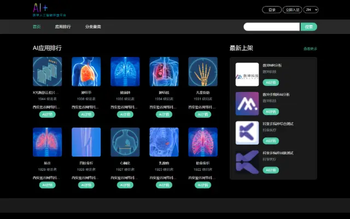
Task: Click the 健康肺 app name
Action: pyautogui.click(x=125, y=93)
